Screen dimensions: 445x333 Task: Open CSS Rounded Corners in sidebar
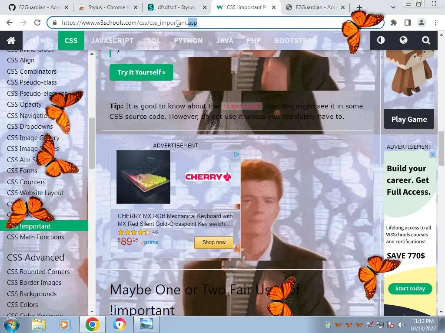point(38,272)
